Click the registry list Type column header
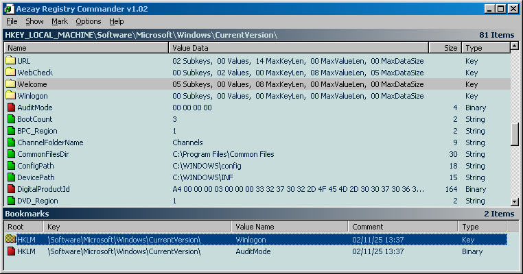The width and height of the screenshot is (523, 274). tap(486, 48)
